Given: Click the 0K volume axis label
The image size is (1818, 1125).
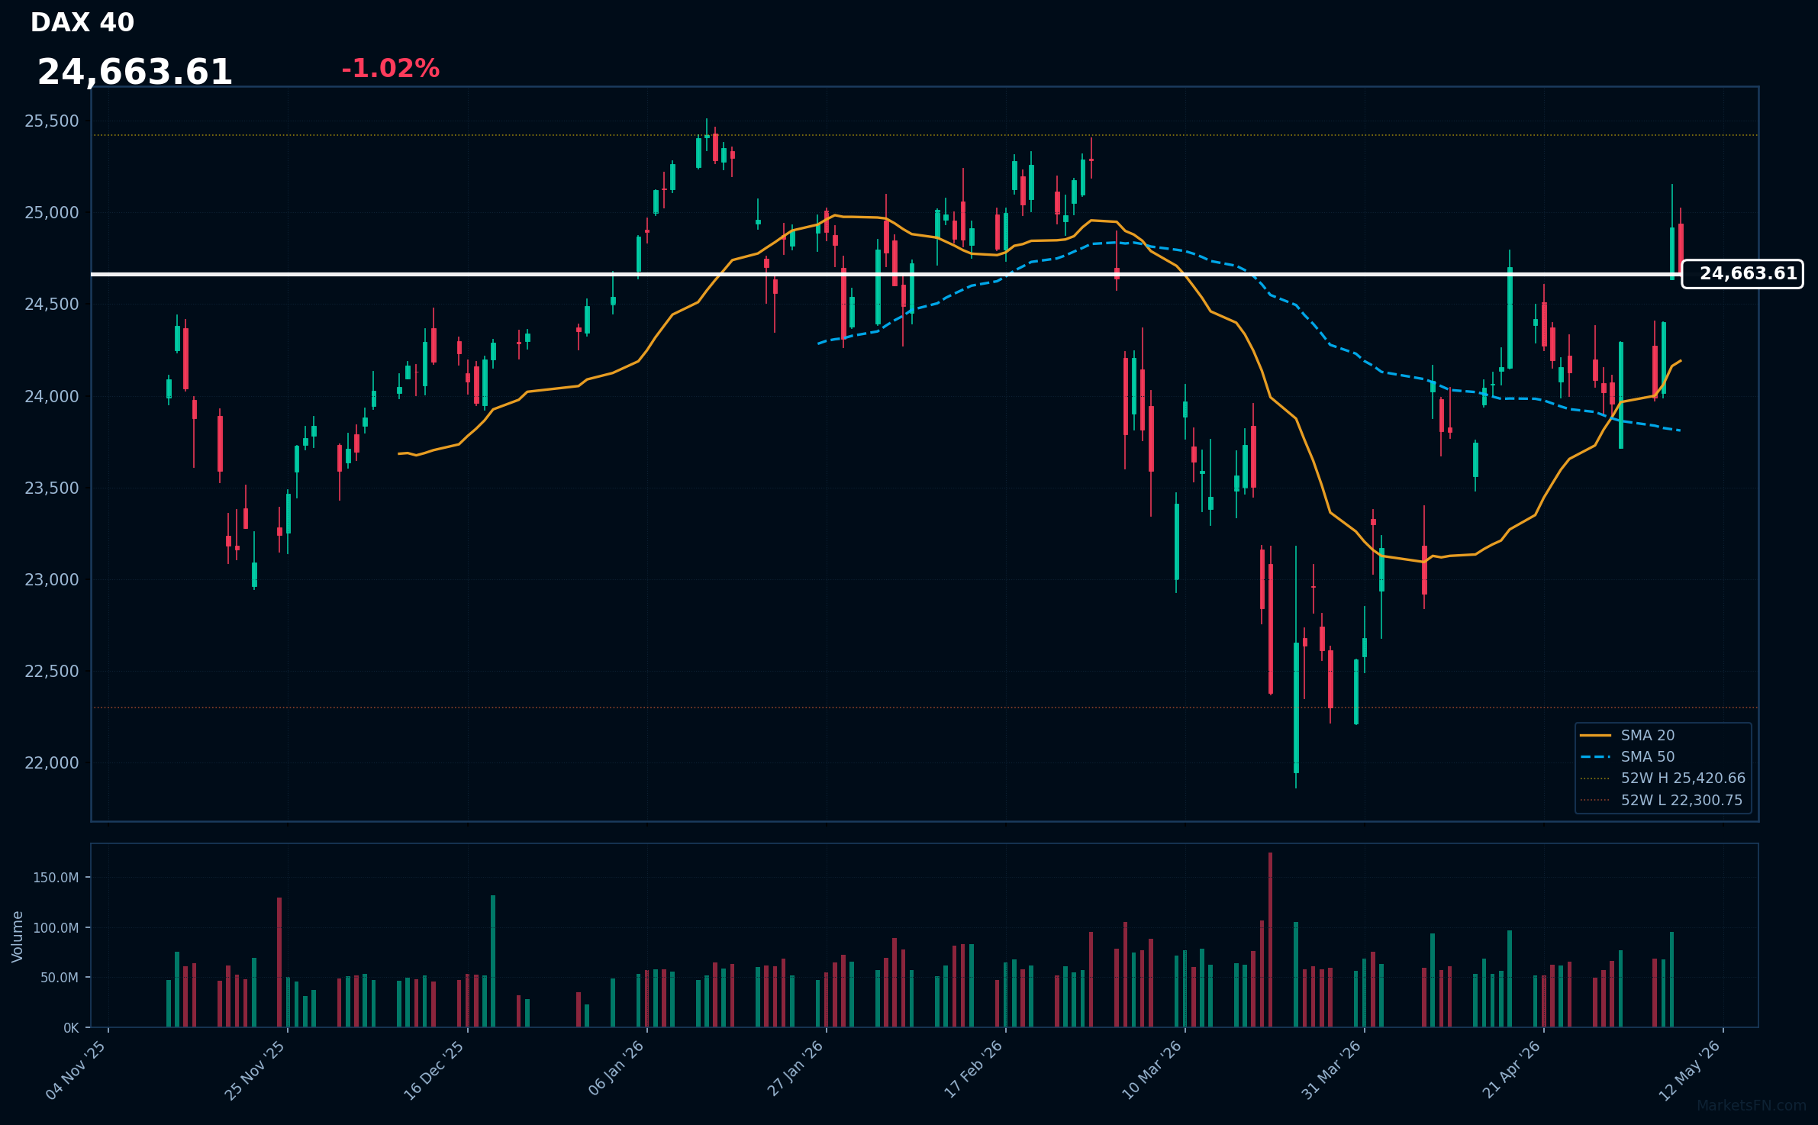Looking at the screenshot, I should [71, 1028].
